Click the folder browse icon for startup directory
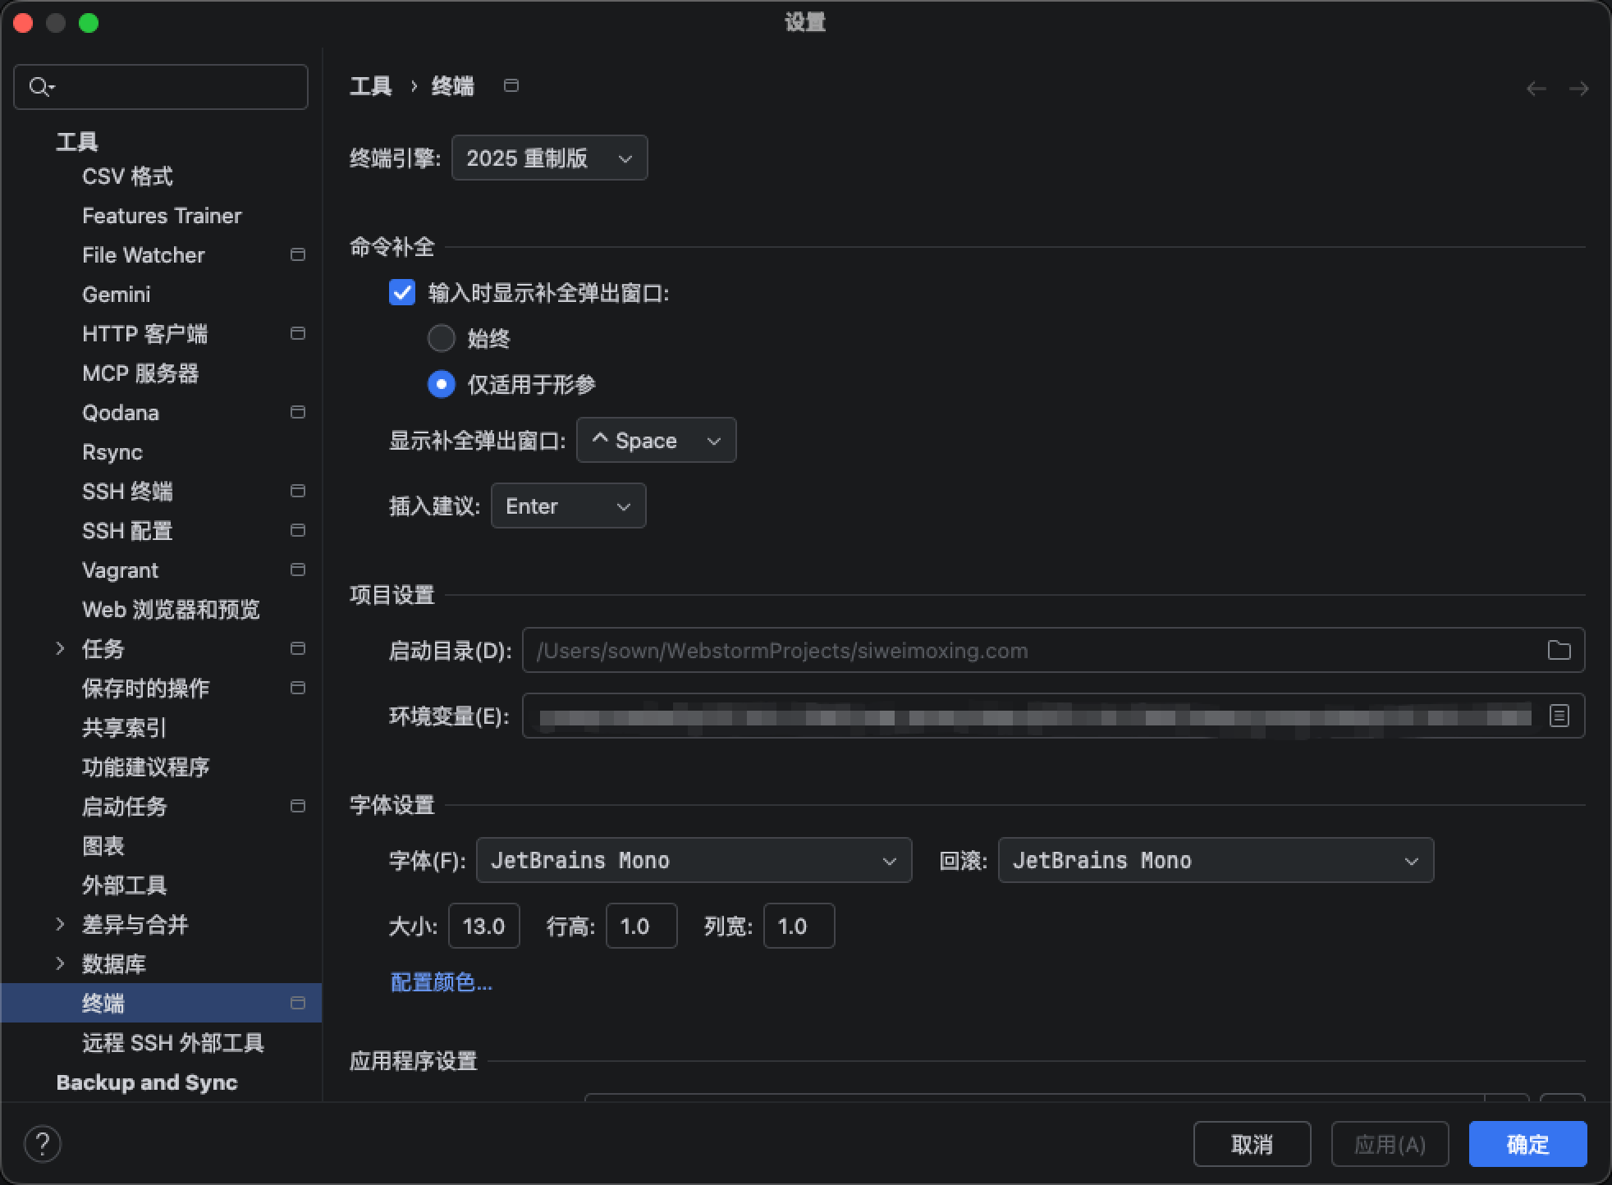The width and height of the screenshot is (1612, 1185). coord(1559,651)
